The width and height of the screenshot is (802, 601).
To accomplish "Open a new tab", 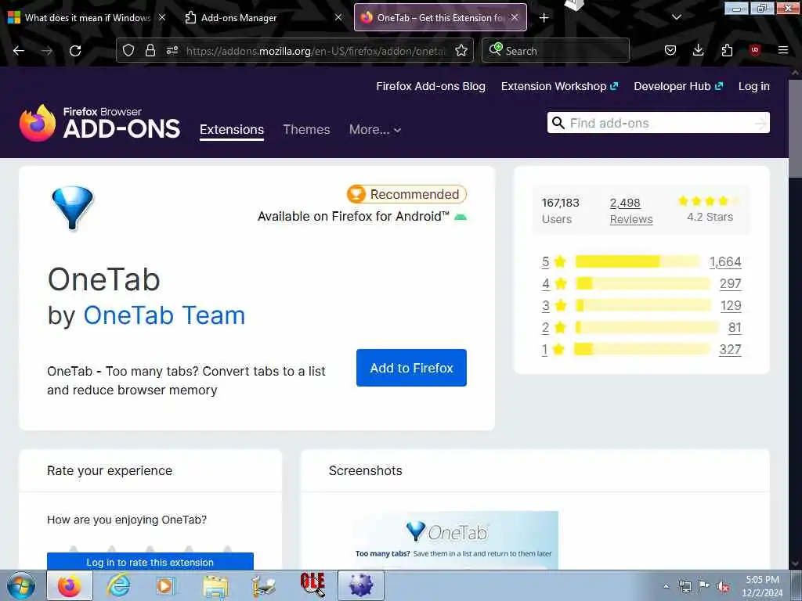I will pyautogui.click(x=544, y=18).
